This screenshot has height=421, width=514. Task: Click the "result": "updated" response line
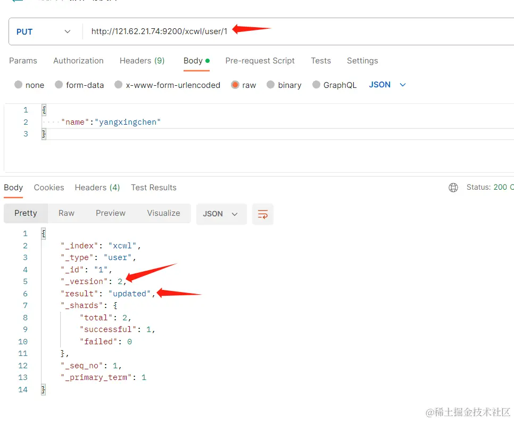coord(108,294)
